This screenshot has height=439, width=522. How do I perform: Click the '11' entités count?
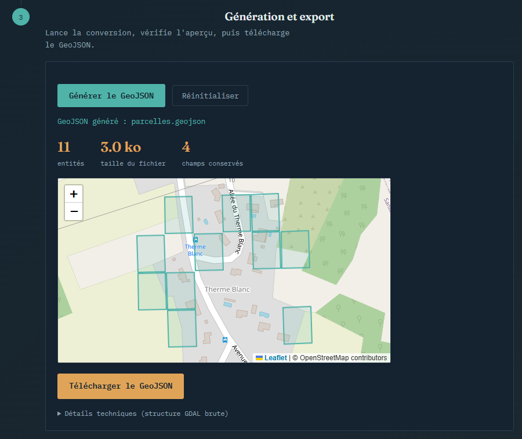tap(64, 147)
